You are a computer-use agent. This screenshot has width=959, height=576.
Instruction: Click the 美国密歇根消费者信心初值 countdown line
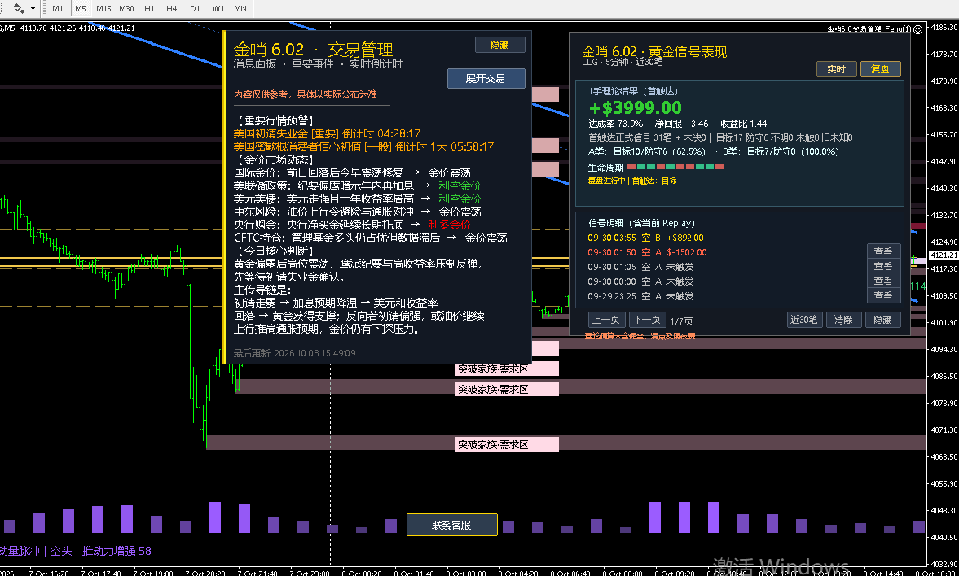click(363, 147)
